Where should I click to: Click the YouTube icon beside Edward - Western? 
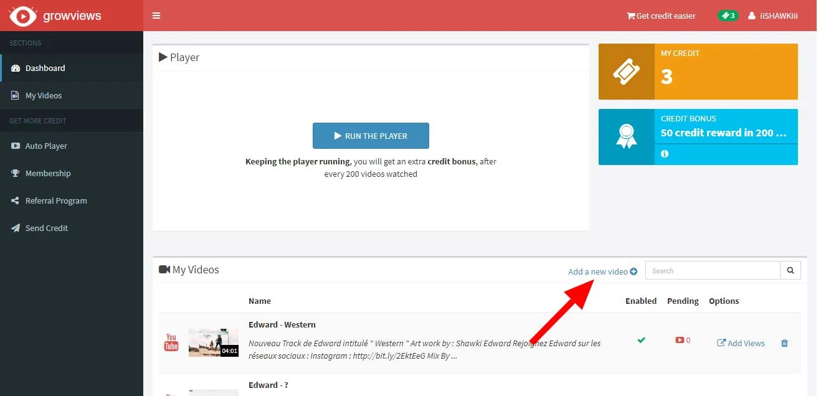[171, 342]
